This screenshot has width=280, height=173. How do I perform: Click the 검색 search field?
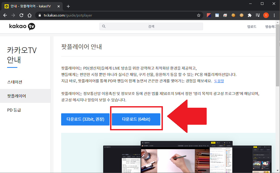151,26
